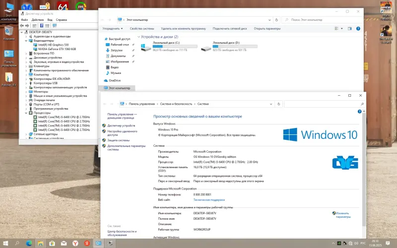
Task: Open the Patches_FIX desktop folder
Action: coord(9,79)
